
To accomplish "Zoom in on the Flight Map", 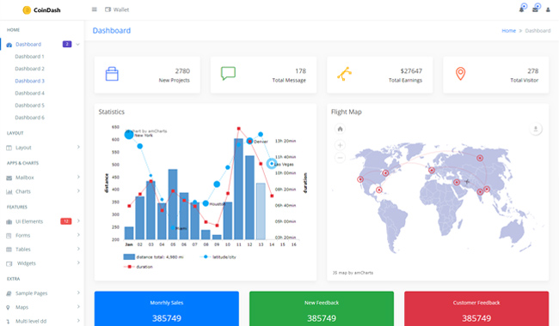I will [x=340, y=145].
